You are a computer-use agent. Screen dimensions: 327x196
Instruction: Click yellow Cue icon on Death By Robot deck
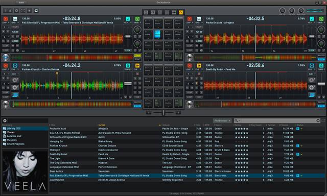coord(199,66)
